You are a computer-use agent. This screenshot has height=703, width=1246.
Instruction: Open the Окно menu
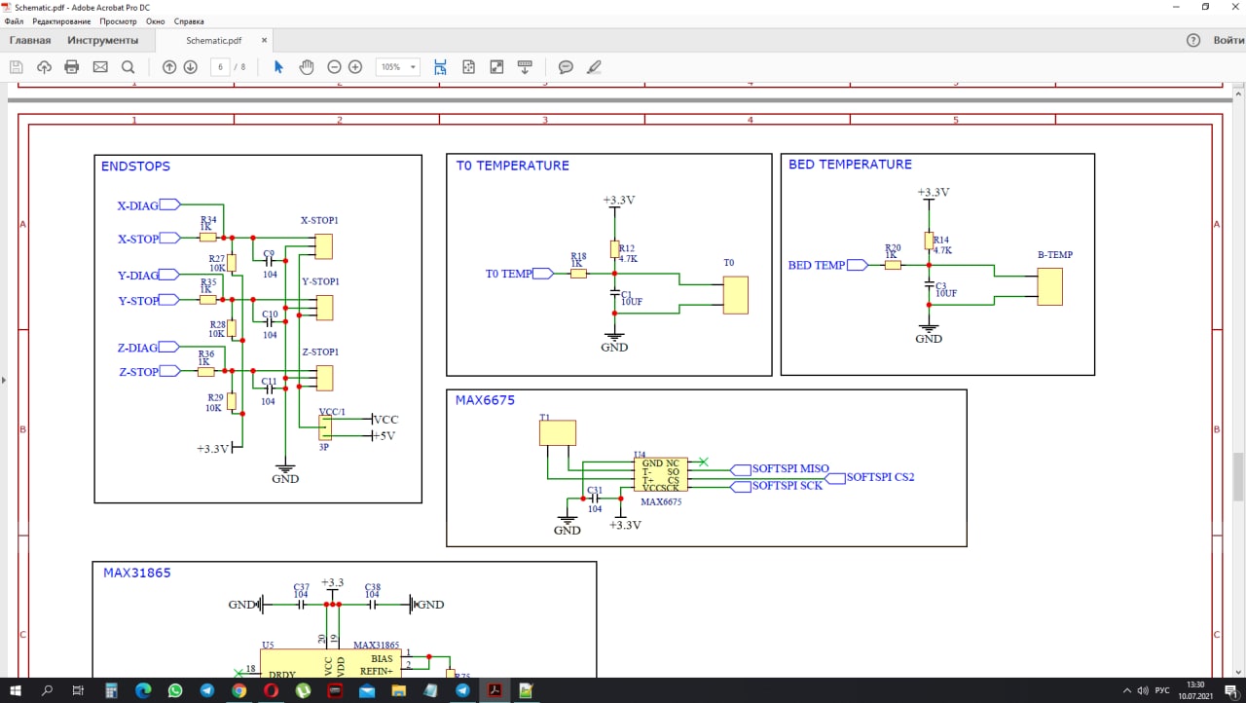click(x=156, y=21)
